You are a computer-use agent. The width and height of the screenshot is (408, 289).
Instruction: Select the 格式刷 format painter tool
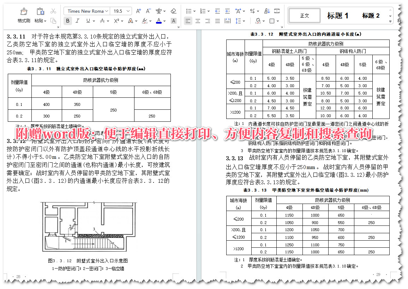(23, 13)
